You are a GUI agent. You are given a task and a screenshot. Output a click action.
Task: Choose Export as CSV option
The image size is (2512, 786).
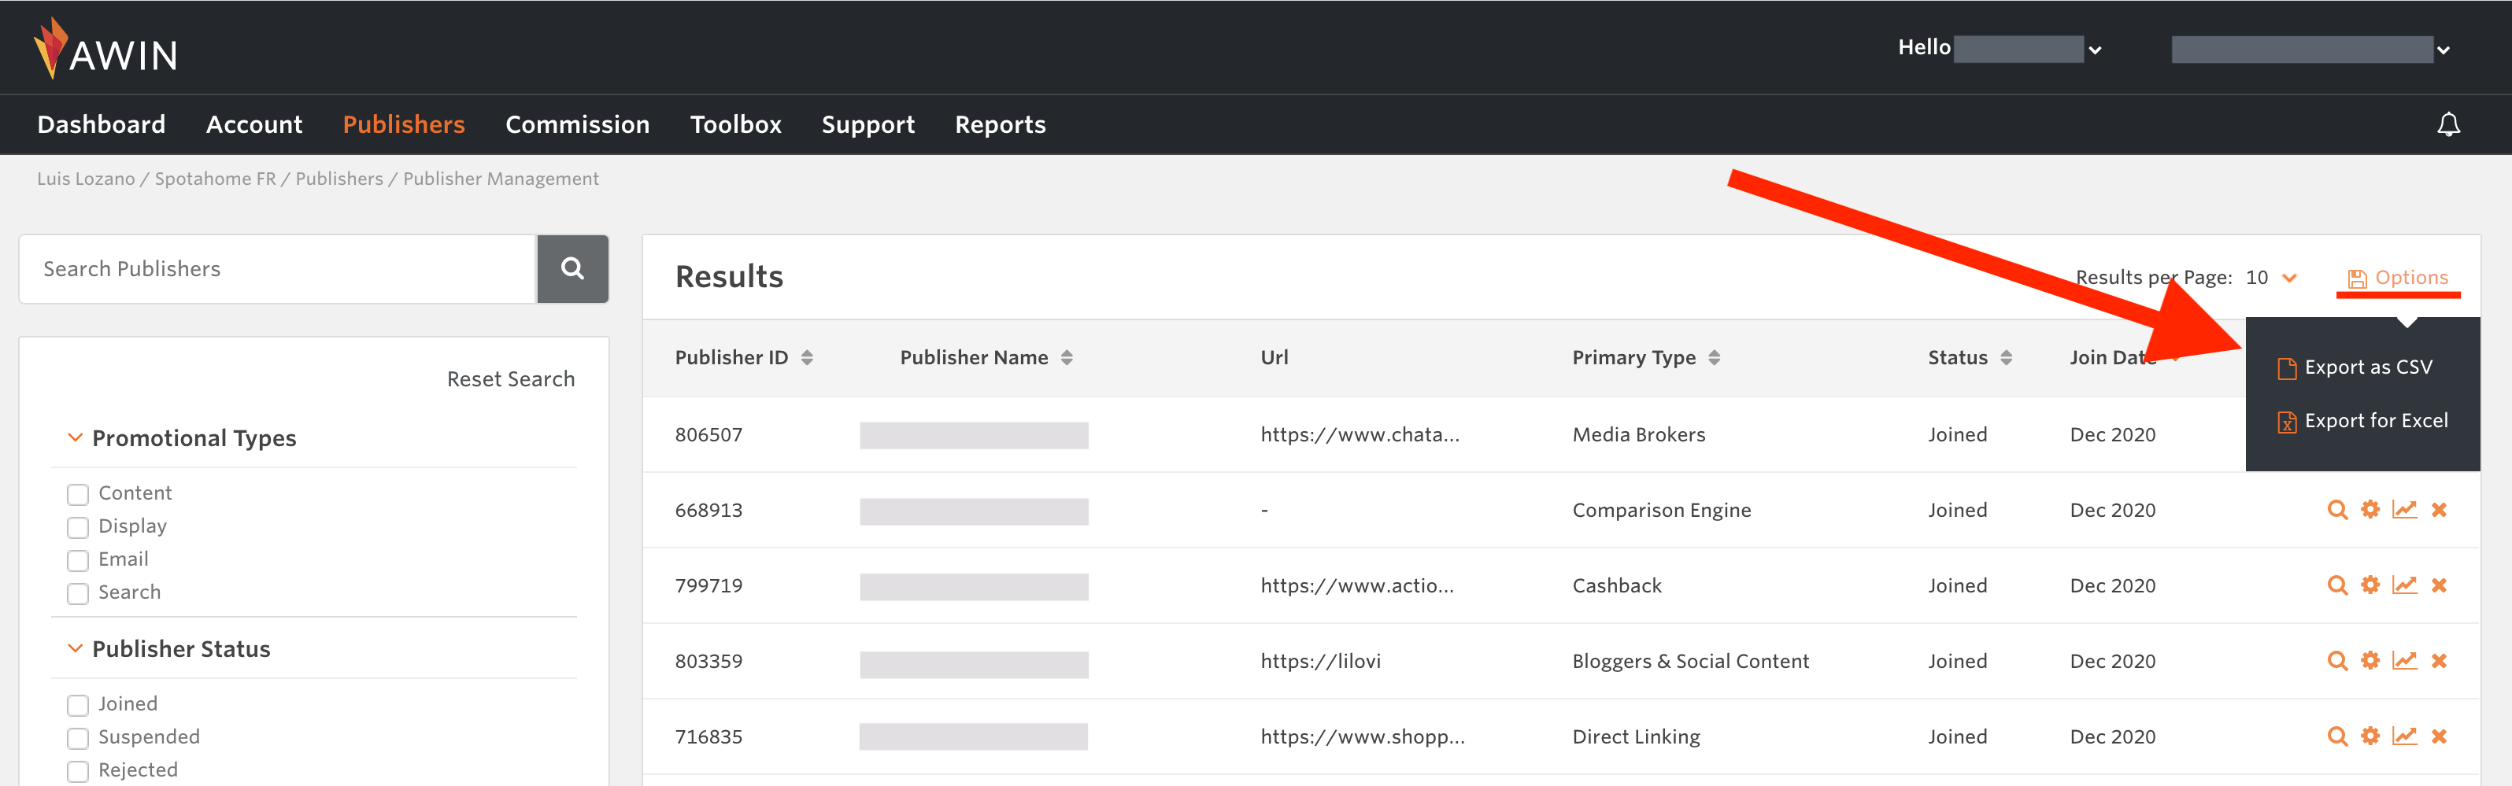coord(2366,367)
